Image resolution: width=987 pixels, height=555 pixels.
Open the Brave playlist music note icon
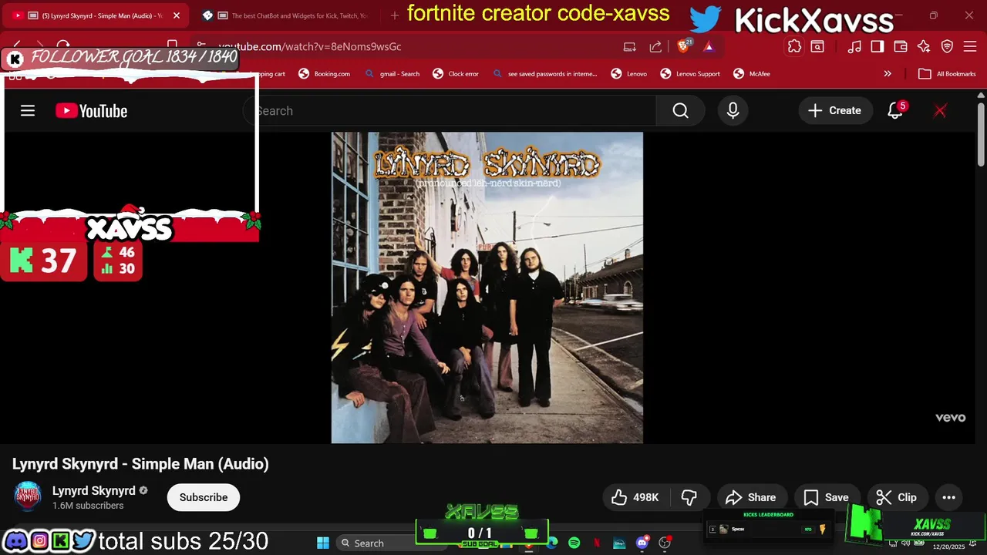pos(854,46)
